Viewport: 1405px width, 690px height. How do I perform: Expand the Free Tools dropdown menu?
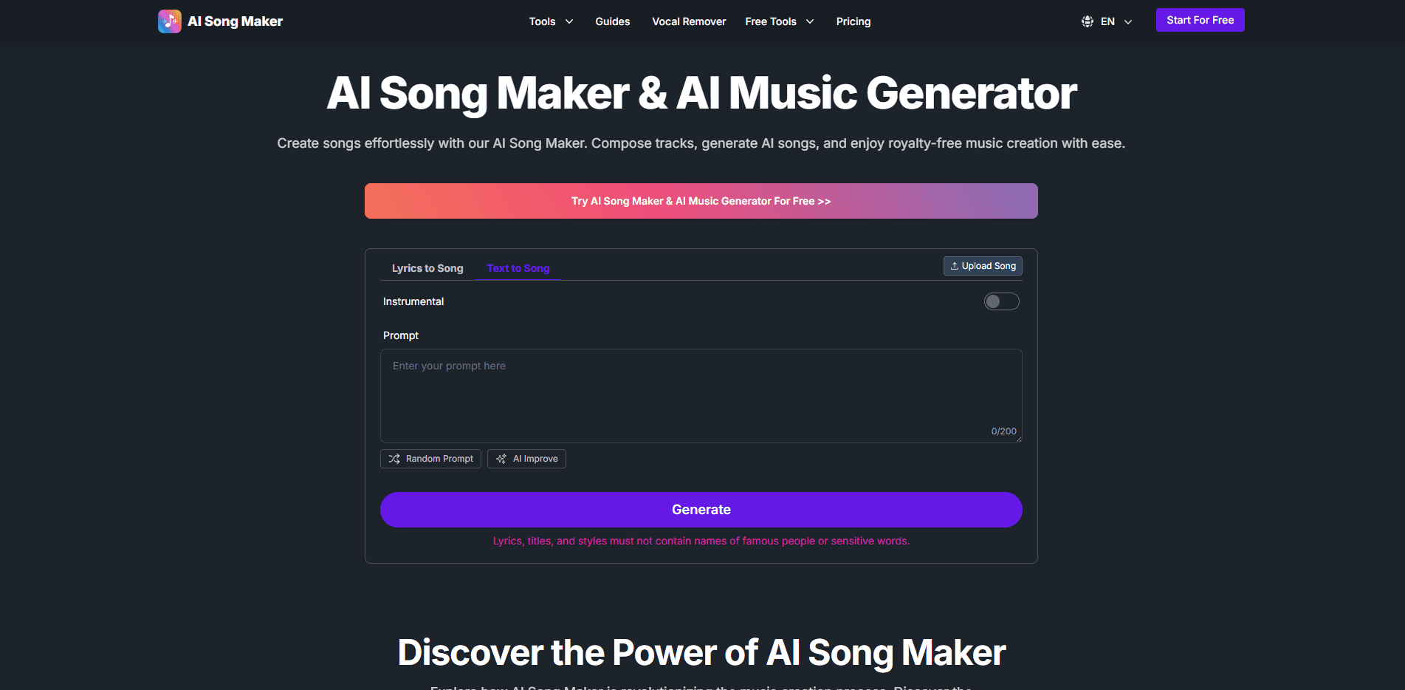[x=780, y=21]
